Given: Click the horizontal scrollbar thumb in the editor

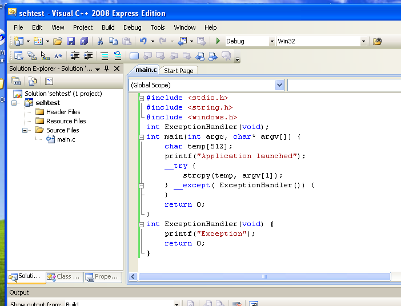Looking at the screenshot, I should coord(264,276).
